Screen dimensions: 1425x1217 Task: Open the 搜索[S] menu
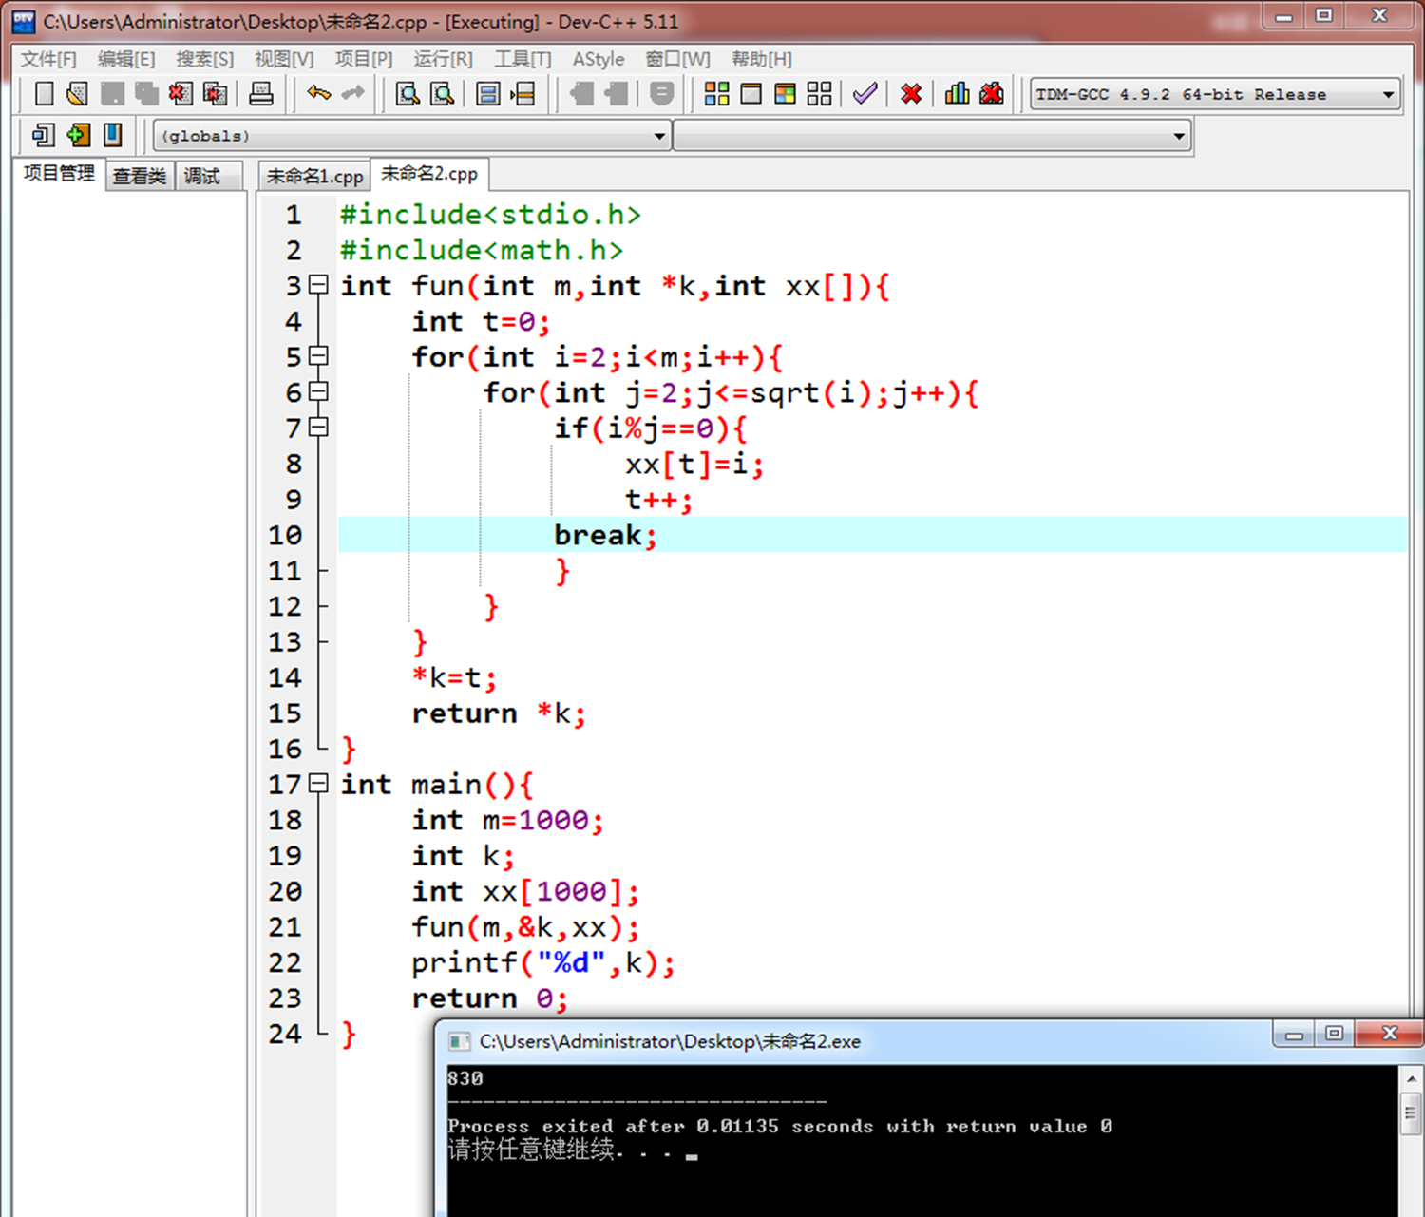204,59
